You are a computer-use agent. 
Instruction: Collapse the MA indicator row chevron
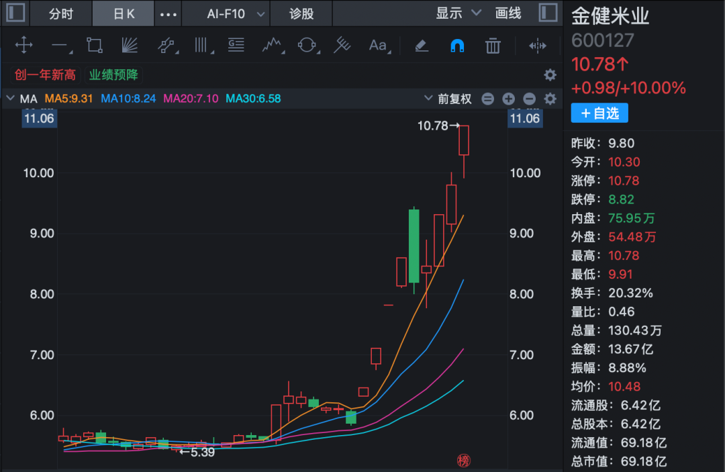[x=10, y=98]
